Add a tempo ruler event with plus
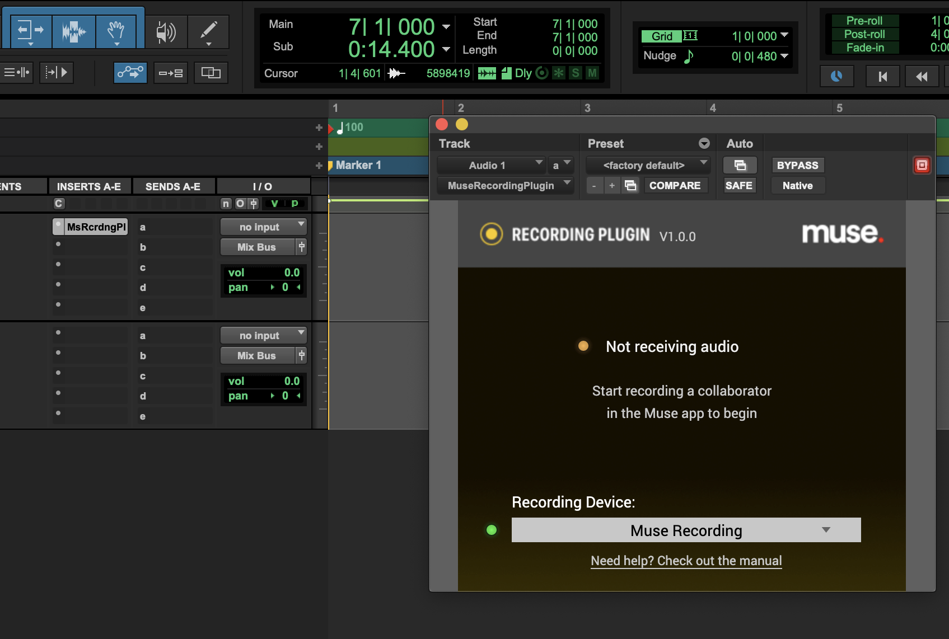The width and height of the screenshot is (949, 639). (319, 128)
